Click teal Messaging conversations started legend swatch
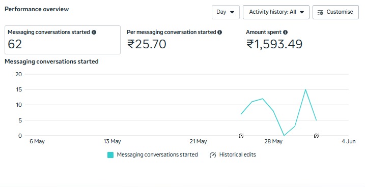The image size is (365, 187). (110, 155)
